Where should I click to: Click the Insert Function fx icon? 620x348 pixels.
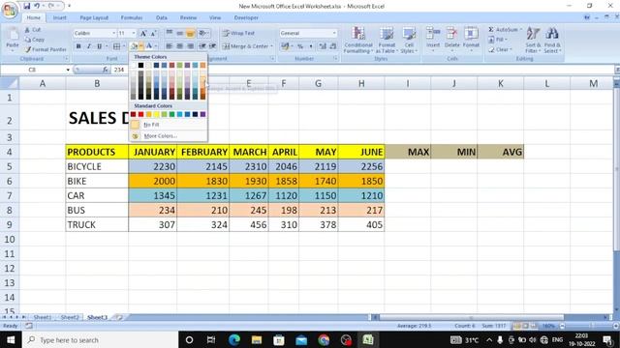[x=106, y=70]
